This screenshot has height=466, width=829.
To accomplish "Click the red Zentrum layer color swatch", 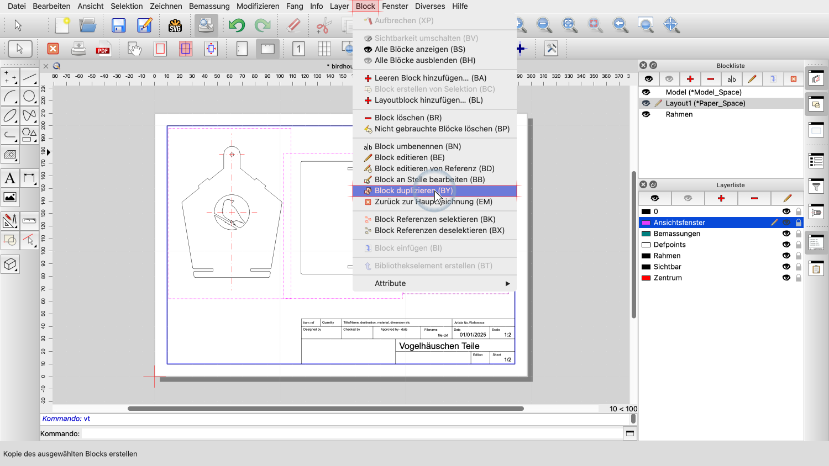I will pyautogui.click(x=646, y=277).
